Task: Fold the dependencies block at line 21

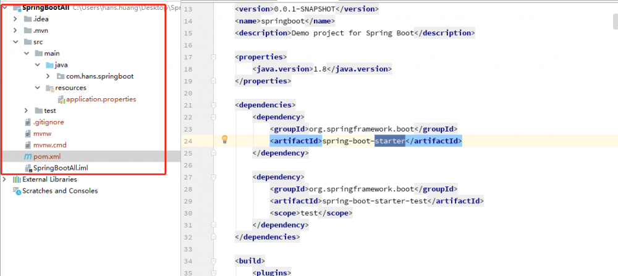Action: click(x=214, y=105)
